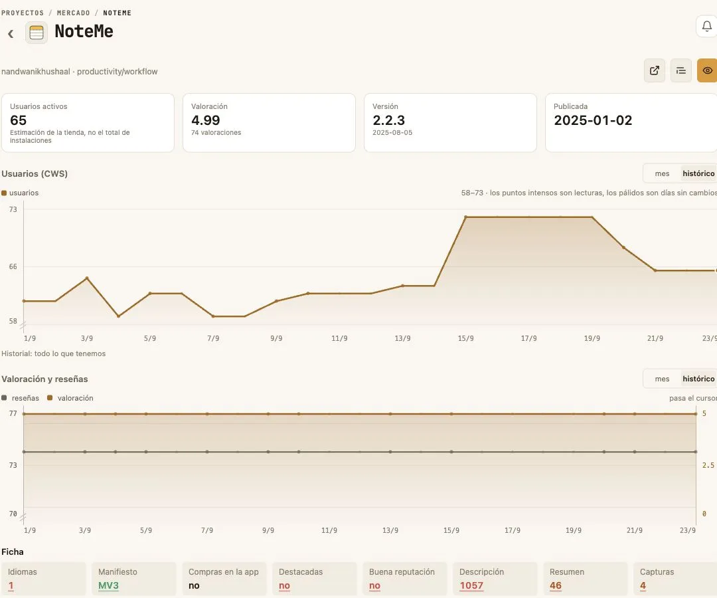The image size is (717, 598).
Task: Click the NoteMe page title
Action: [x=84, y=32]
